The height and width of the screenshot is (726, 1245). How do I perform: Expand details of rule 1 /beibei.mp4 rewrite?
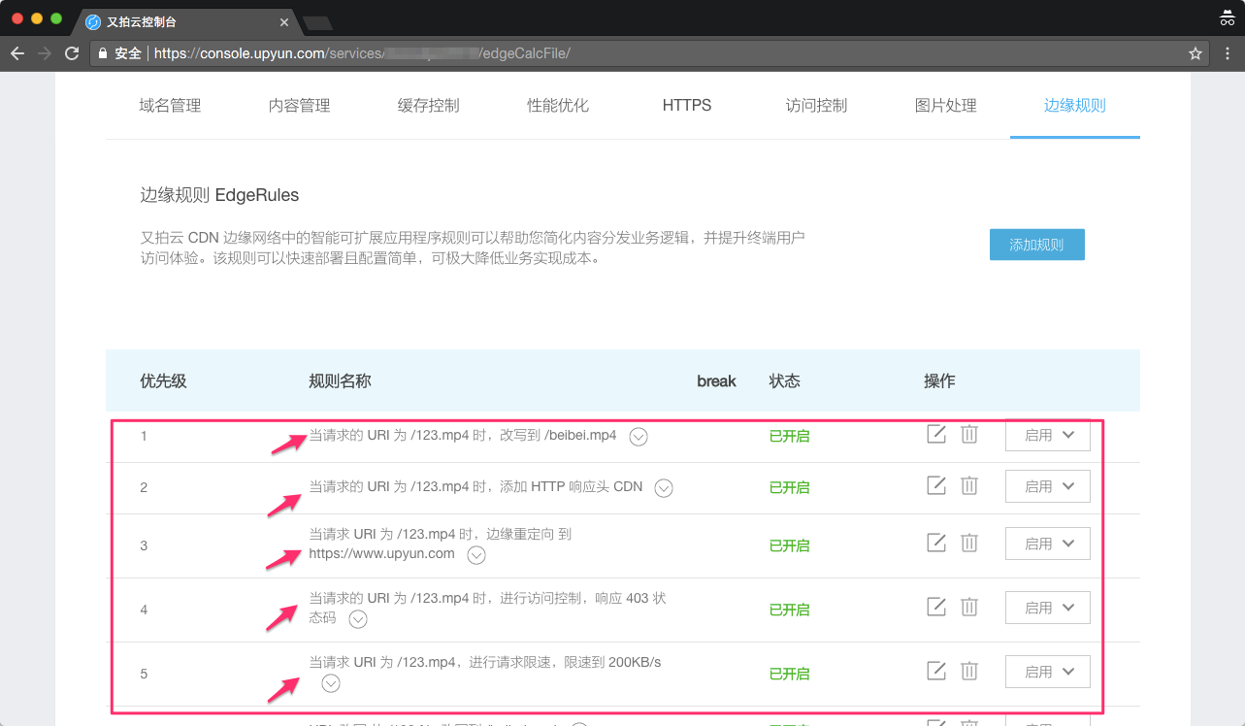(639, 437)
